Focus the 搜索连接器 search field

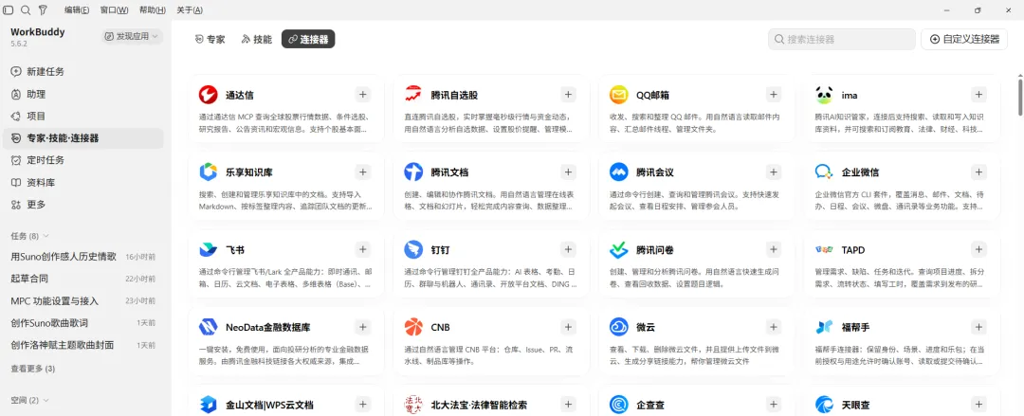(x=842, y=39)
